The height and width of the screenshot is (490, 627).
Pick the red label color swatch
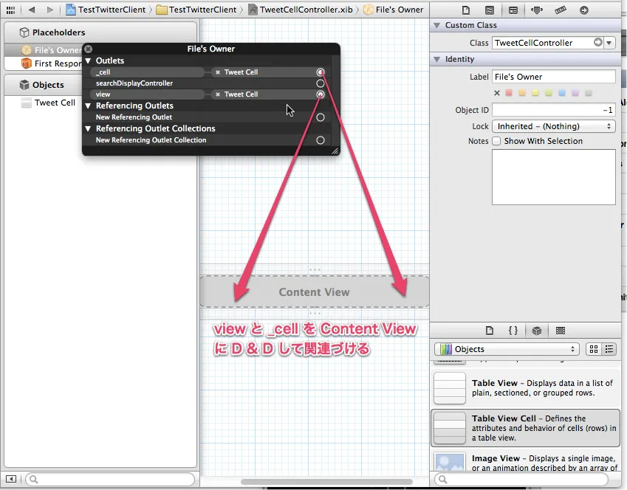point(509,93)
